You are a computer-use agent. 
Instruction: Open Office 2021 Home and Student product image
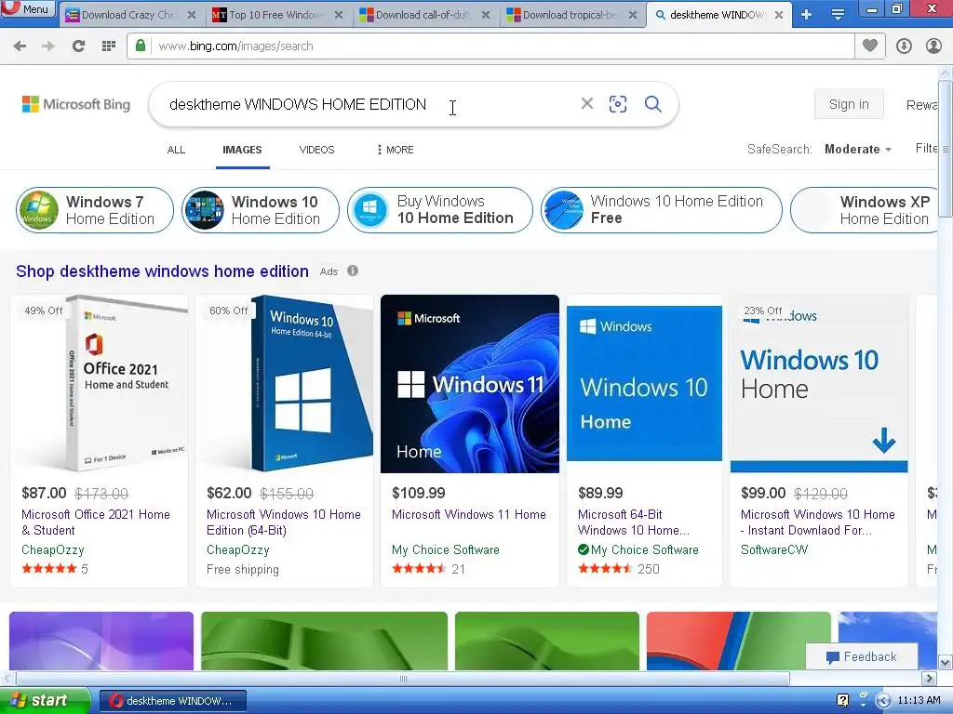coord(99,384)
